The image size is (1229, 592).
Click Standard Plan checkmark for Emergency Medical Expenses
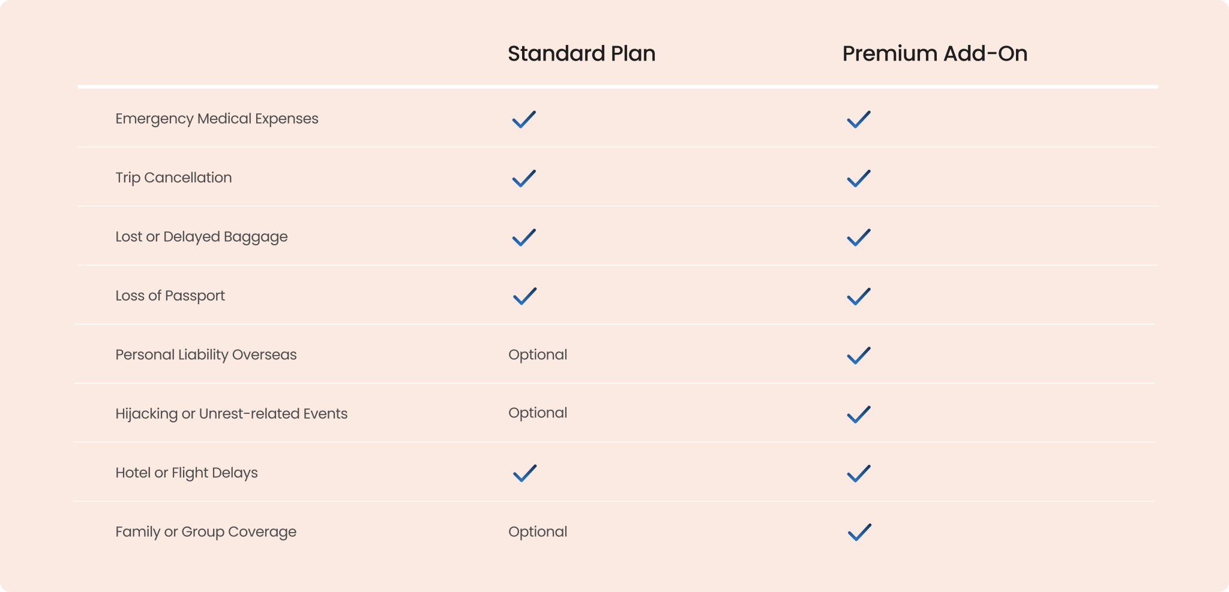tap(524, 119)
